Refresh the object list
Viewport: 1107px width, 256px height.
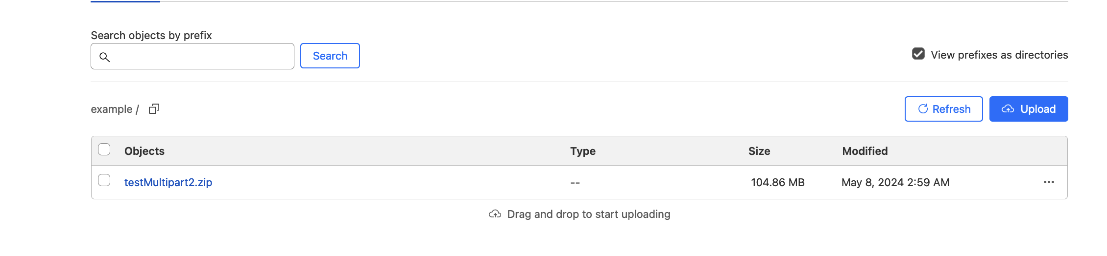(x=943, y=109)
